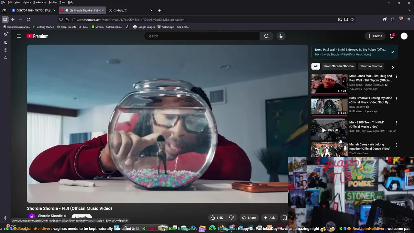Close the Shordie Shordie - FIJI tab
The width and height of the screenshot is (414, 233).
pos(103,10)
